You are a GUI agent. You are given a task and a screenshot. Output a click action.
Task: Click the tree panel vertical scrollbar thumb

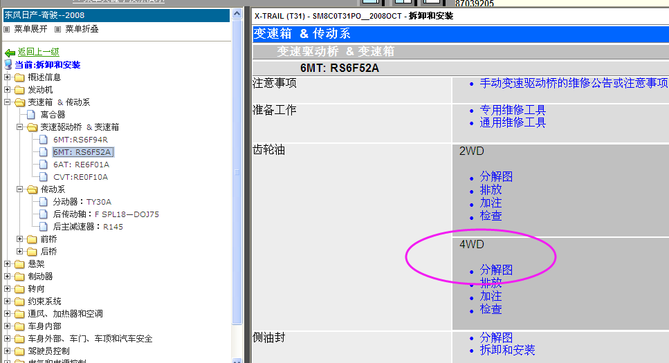pos(237,172)
